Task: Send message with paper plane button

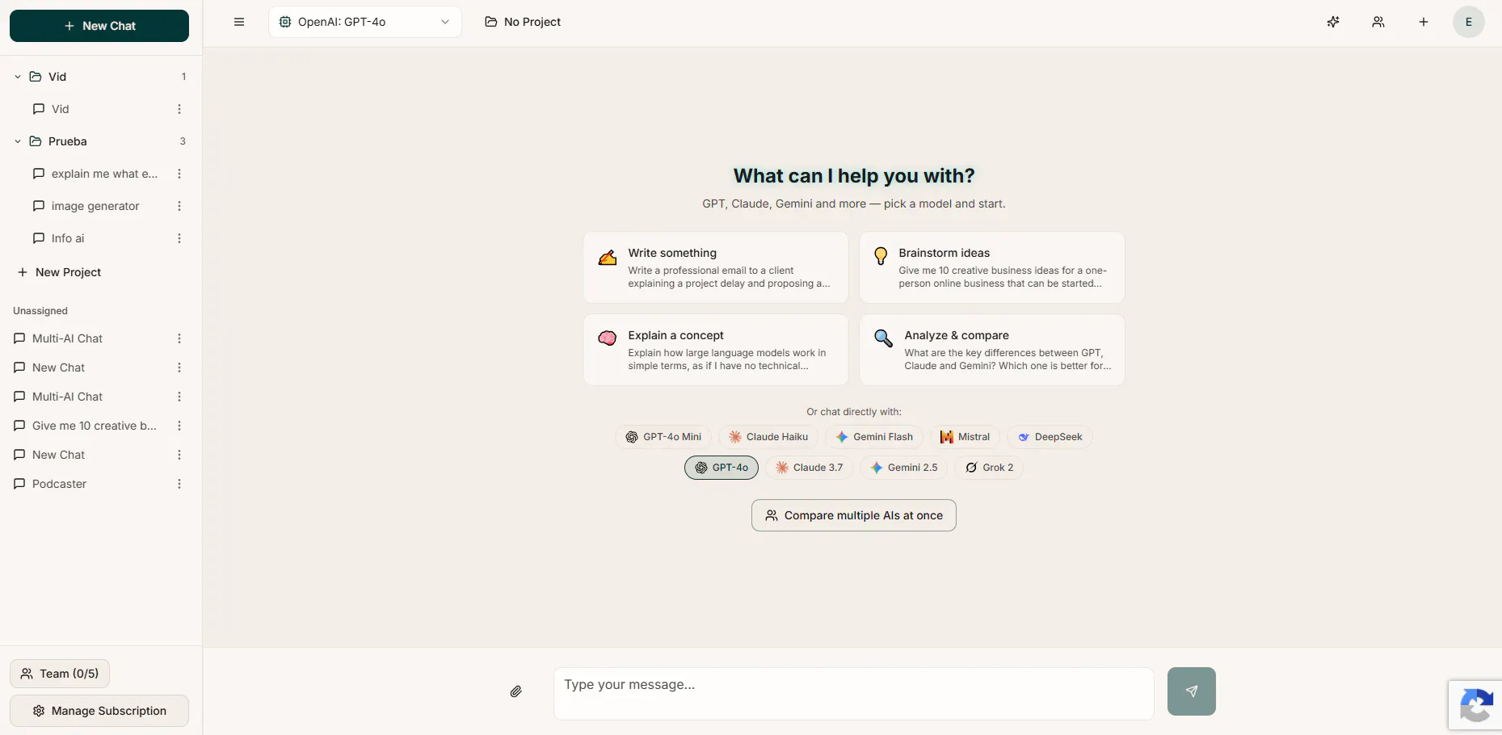Action: coord(1192,691)
